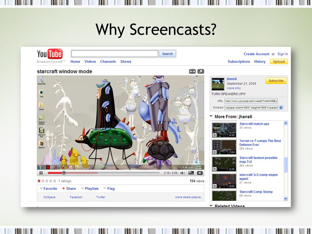Image resolution: width=312 pixels, height=234 pixels.
Task: Open Subscriptions page
Action: 239,61
